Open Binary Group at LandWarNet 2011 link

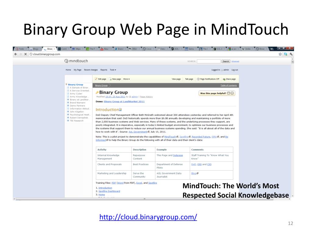pyautogui.click(x=124, y=101)
